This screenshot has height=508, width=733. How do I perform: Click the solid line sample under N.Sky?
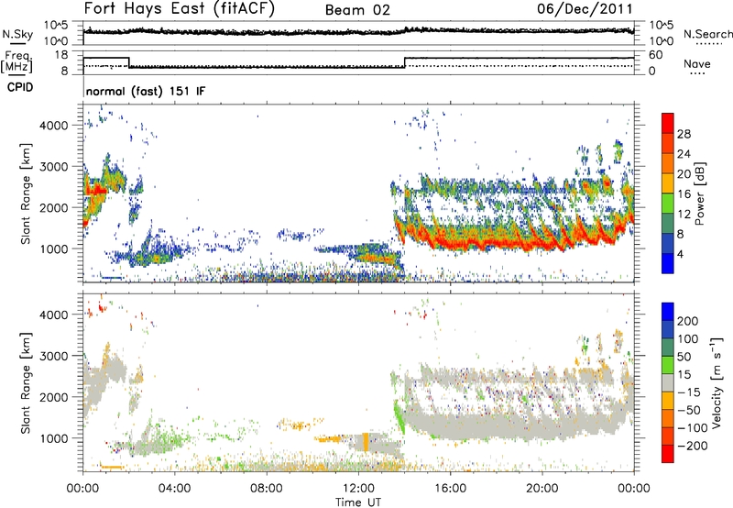(17, 43)
